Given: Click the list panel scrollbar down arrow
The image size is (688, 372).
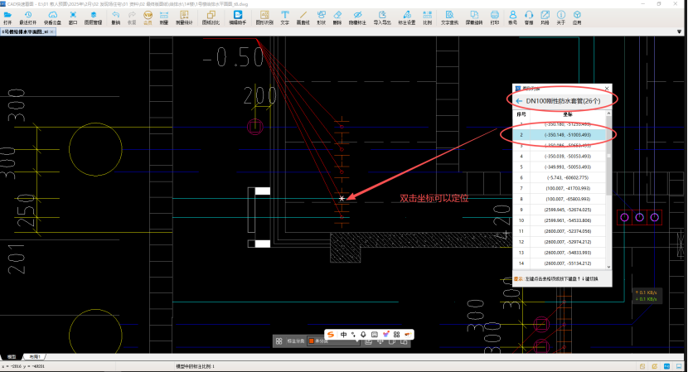Looking at the screenshot, I should pos(608,267).
